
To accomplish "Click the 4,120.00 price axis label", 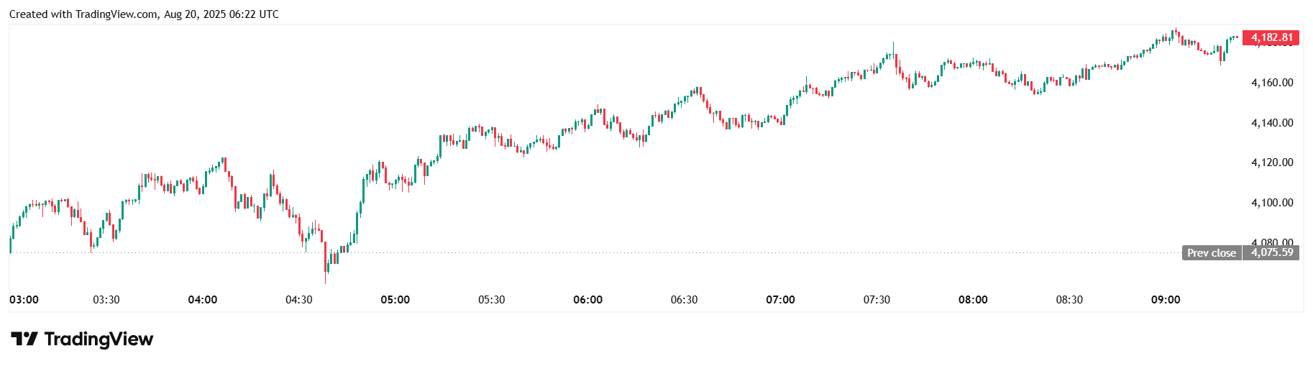I will pos(1272,163).
